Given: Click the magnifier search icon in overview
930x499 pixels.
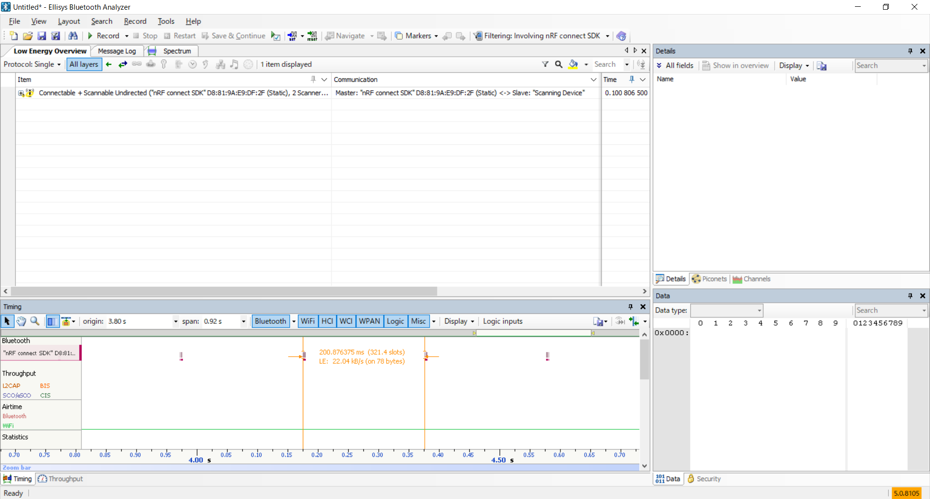Looking at the screenshot, I should pos(558,64).
